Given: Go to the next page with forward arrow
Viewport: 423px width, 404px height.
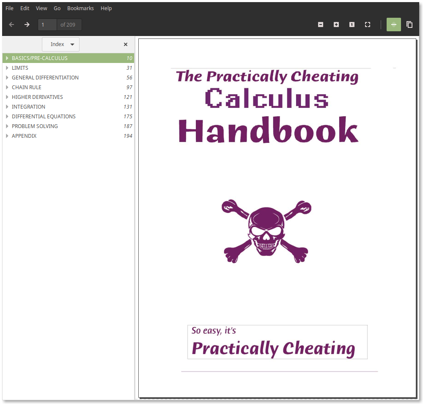Looking at the screenshot, I should pyautogui.click(x=27, y=25).
